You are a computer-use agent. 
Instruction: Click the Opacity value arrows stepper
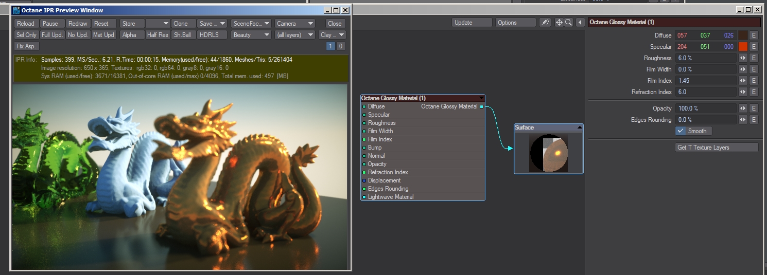point(743,108)
